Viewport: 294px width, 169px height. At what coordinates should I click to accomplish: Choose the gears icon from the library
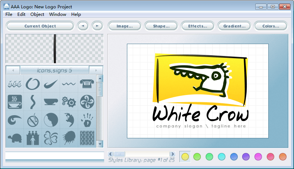(68, 101)
